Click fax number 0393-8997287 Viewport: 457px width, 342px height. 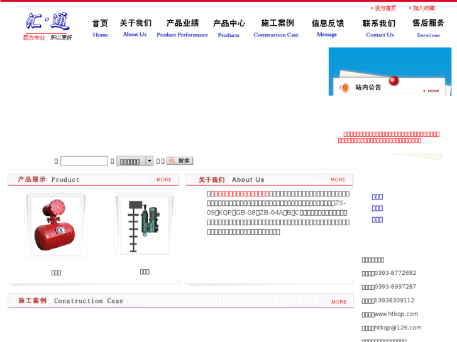pos(395,287)
